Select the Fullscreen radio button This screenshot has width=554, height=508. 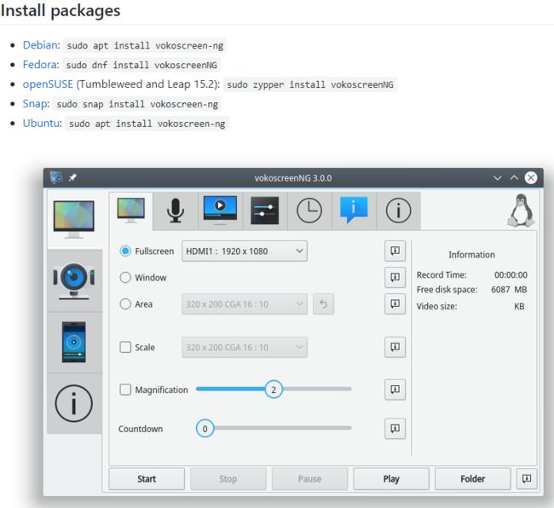[125, 251]
